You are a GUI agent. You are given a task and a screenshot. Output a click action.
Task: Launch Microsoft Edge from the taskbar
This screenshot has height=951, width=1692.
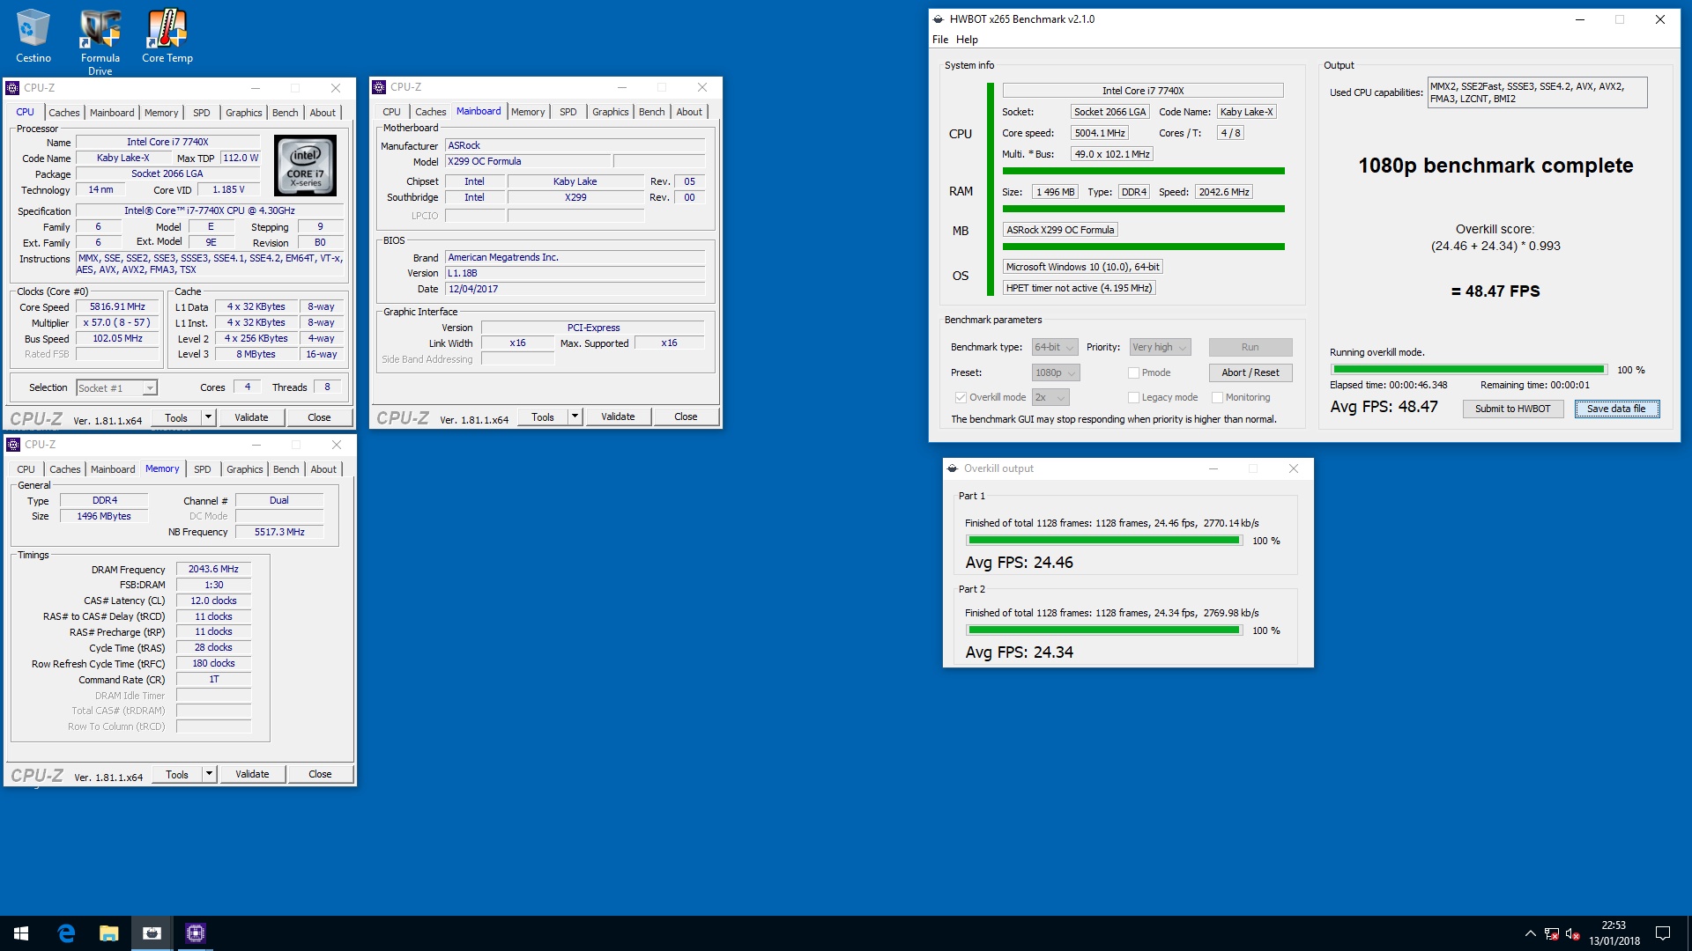pos(66,933)
